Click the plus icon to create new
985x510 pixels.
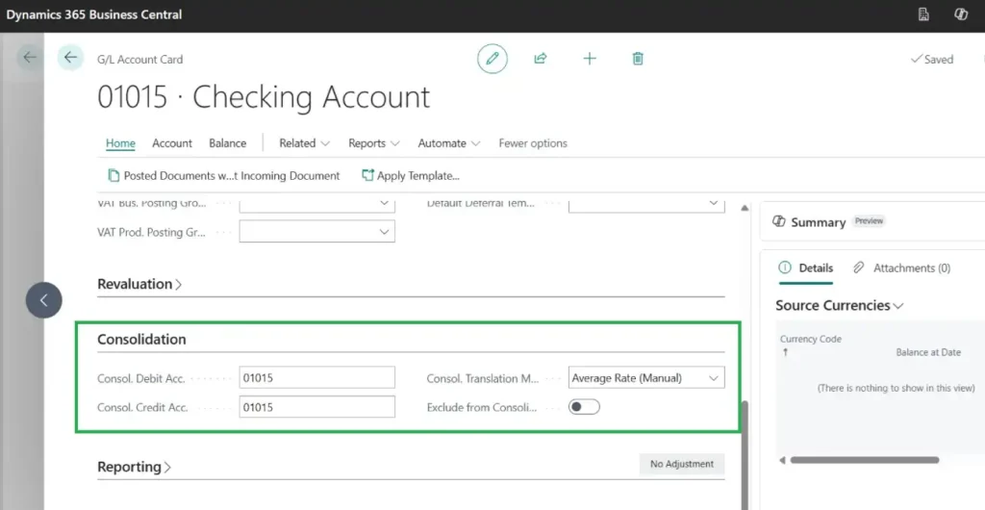pyautogui.click(x=590, y=59)
